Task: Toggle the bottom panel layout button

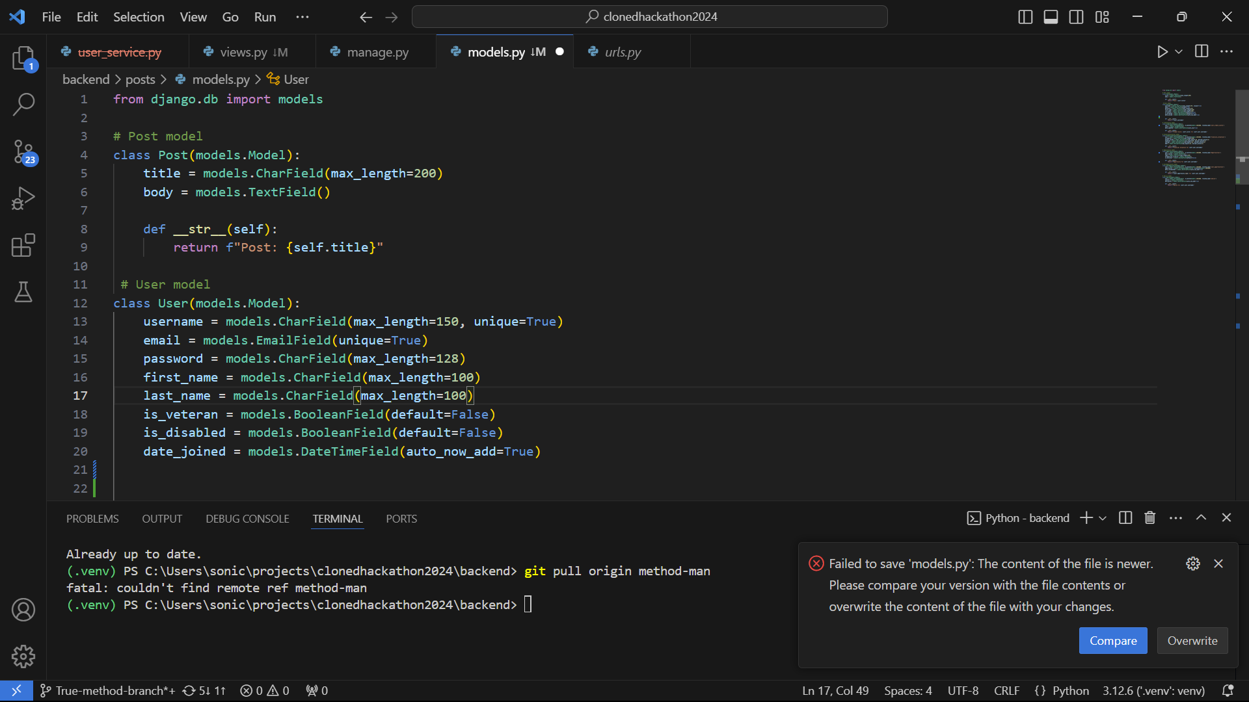Action: (1051, 17)
